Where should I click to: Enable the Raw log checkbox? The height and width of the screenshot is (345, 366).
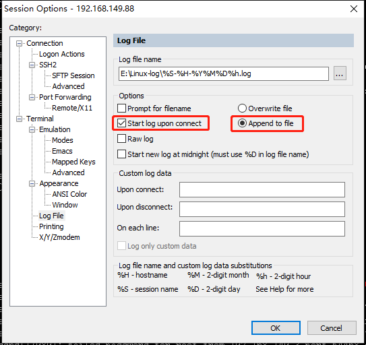point(121,139)
